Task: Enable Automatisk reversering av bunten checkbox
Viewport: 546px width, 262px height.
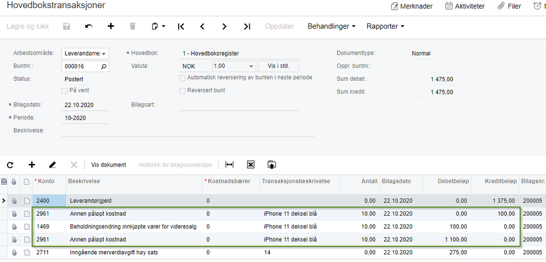Action: (183, 78)
